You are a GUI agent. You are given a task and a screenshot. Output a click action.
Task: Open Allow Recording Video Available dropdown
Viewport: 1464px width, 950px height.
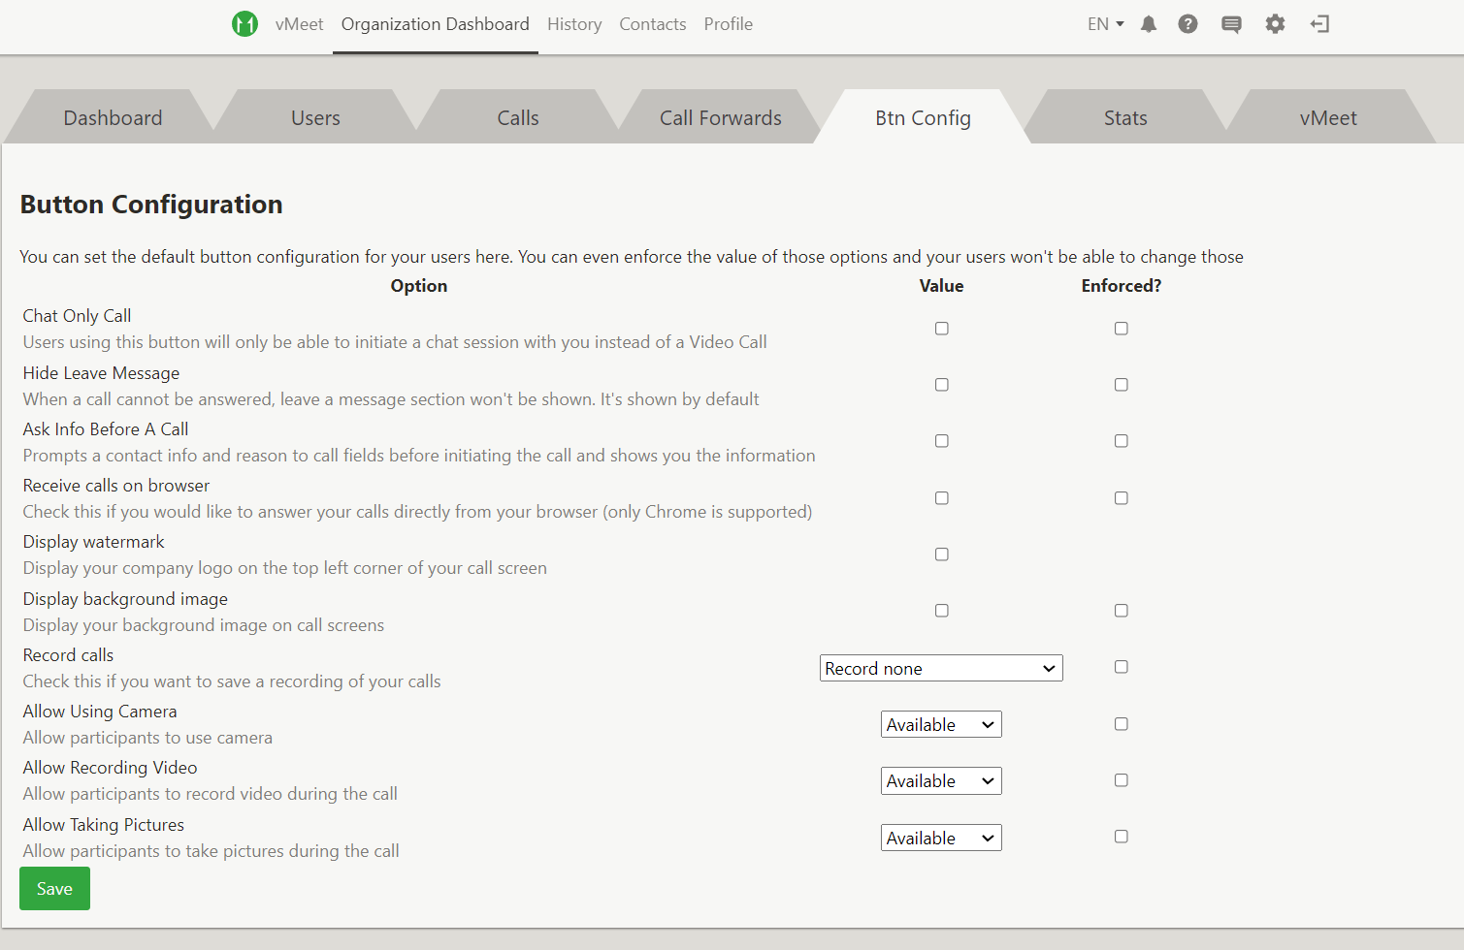point(941,781)
